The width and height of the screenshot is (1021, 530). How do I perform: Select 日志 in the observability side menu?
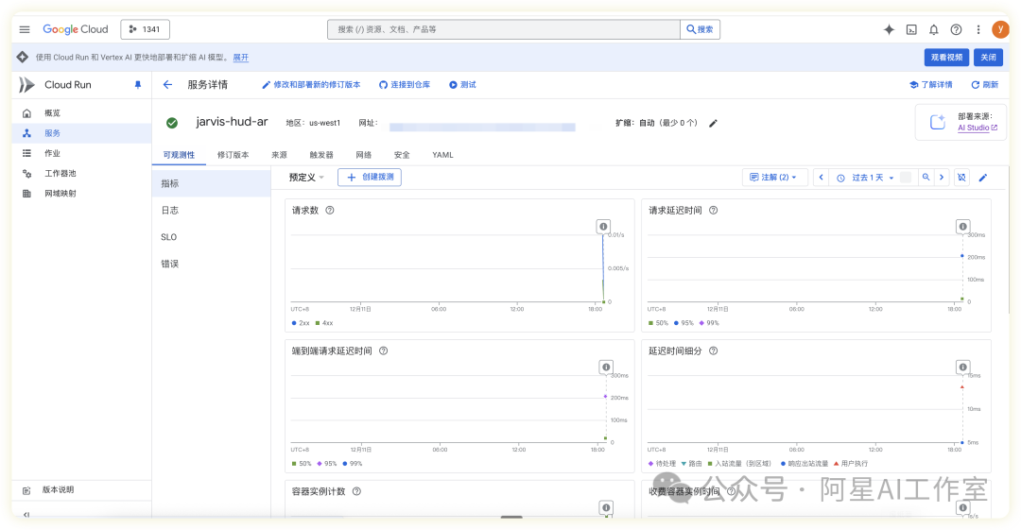coord(170,211)
